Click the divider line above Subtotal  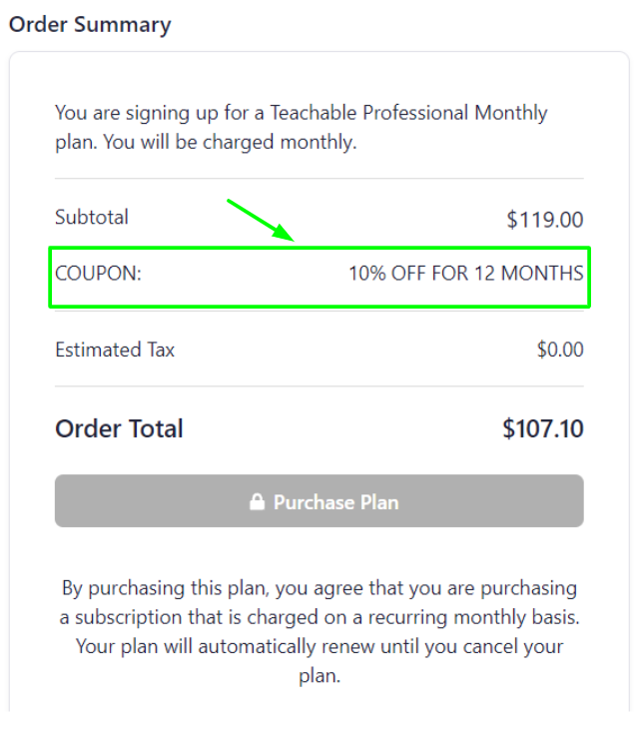coord(319,179)
